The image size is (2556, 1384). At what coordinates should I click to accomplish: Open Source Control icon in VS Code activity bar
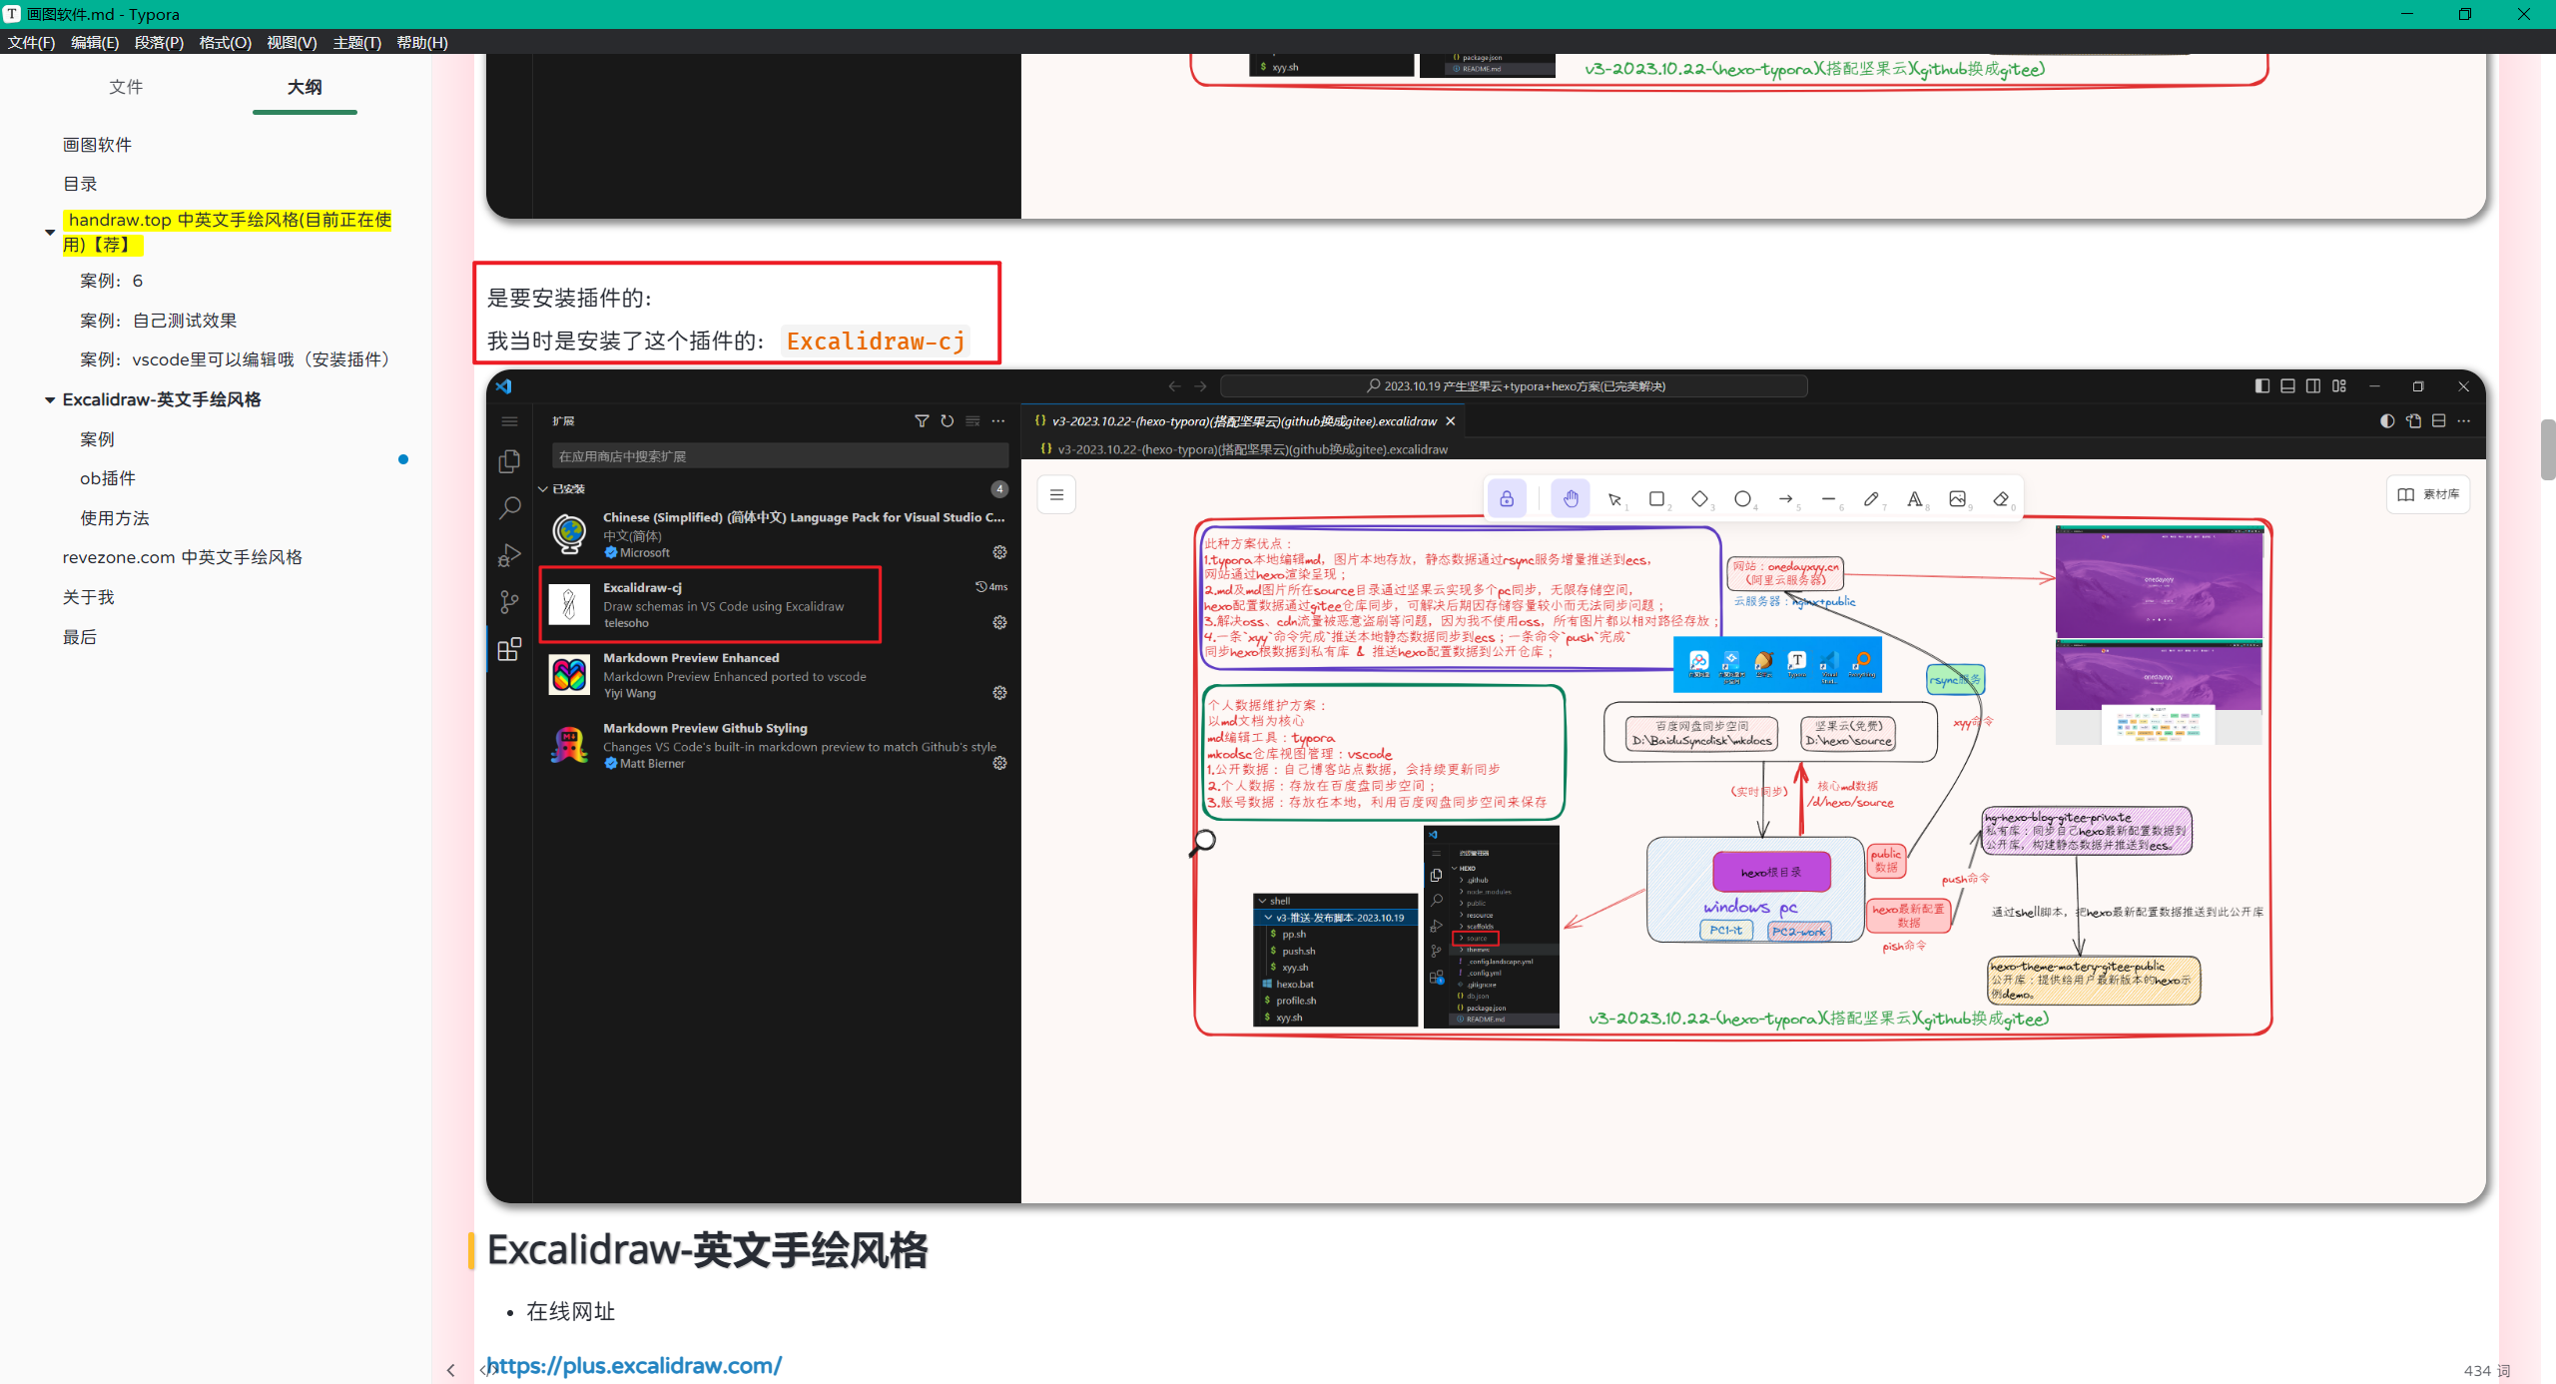click(509, 601)
